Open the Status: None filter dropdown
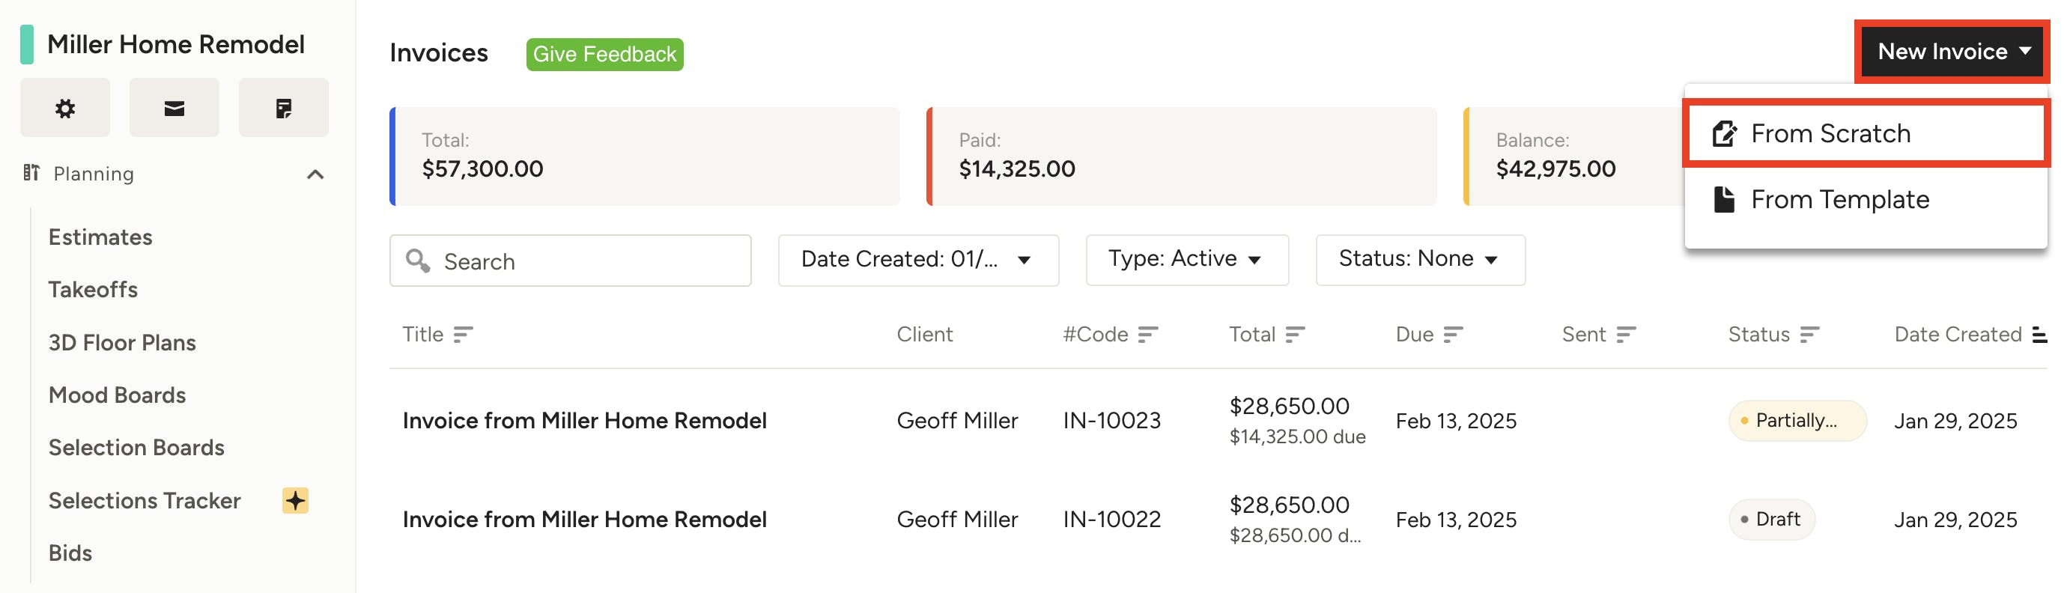Image resolution: width=2067 pixels, height=593 pixels. click(1420, 260)
